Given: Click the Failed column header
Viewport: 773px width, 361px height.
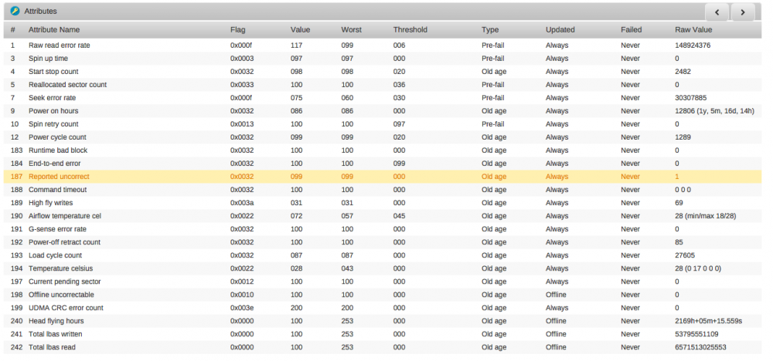Looking at the screenshot, I should pyautogui.click(x=631, y=29).
